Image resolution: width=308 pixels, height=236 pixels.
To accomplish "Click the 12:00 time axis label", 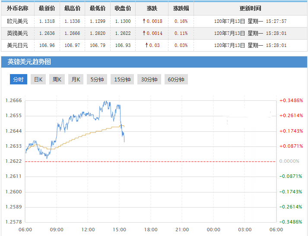I will [88, 230].
